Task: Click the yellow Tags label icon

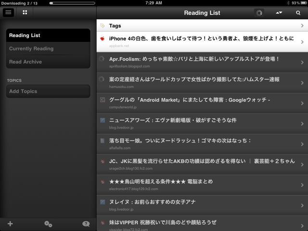Action: tap(103, 26)
